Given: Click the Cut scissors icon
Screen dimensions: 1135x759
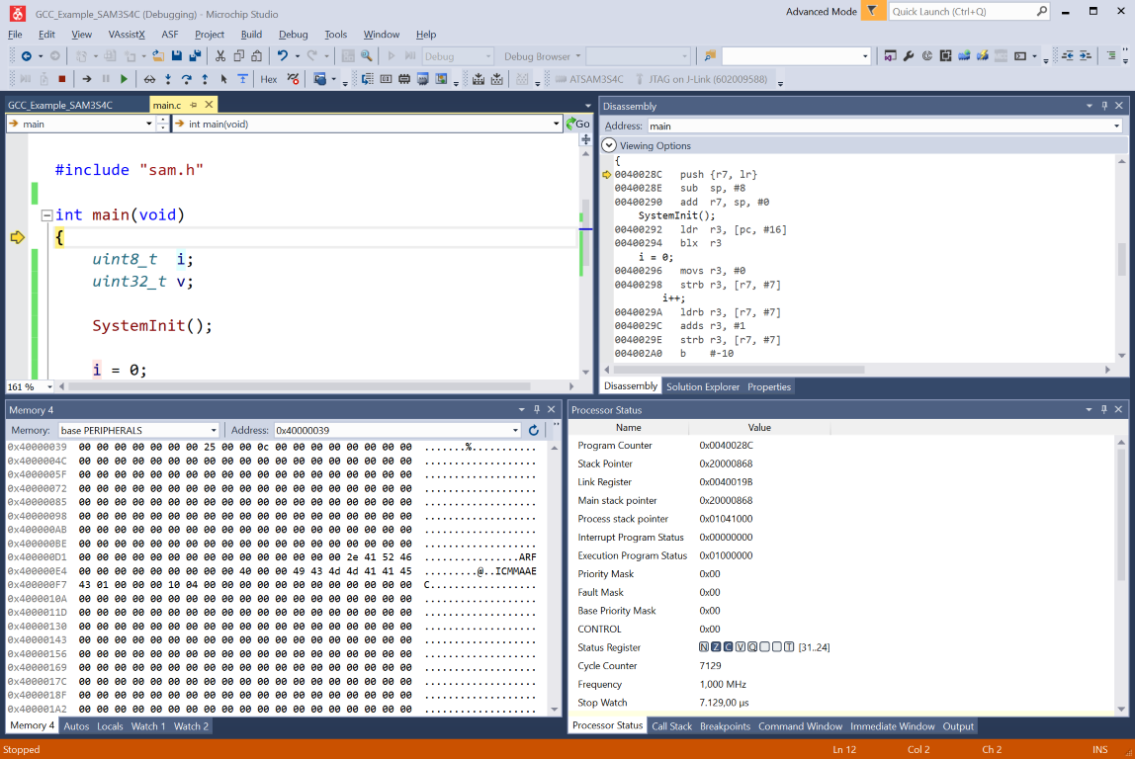Looking at the screenshot, I should point(220,55).
